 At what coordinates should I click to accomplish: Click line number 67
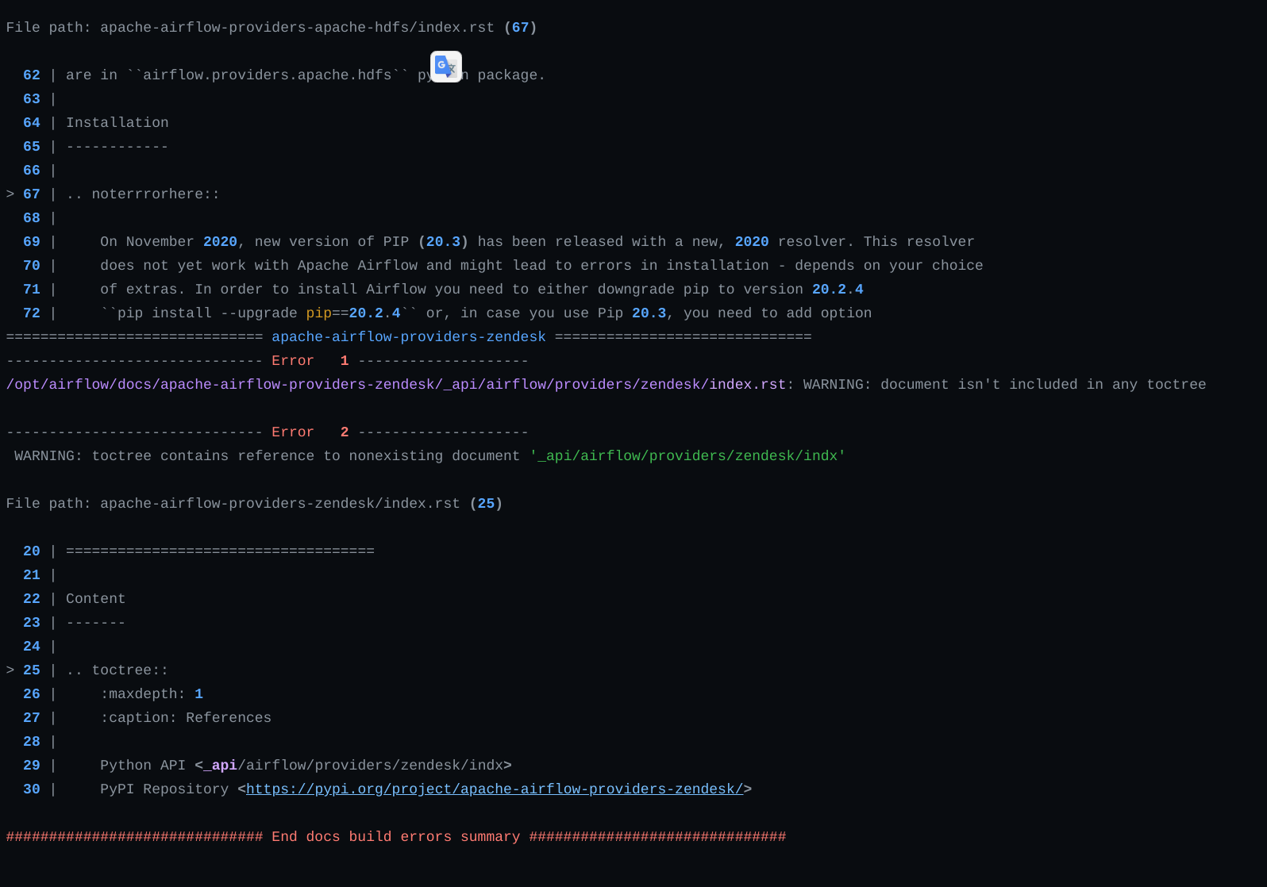[32, 194]
